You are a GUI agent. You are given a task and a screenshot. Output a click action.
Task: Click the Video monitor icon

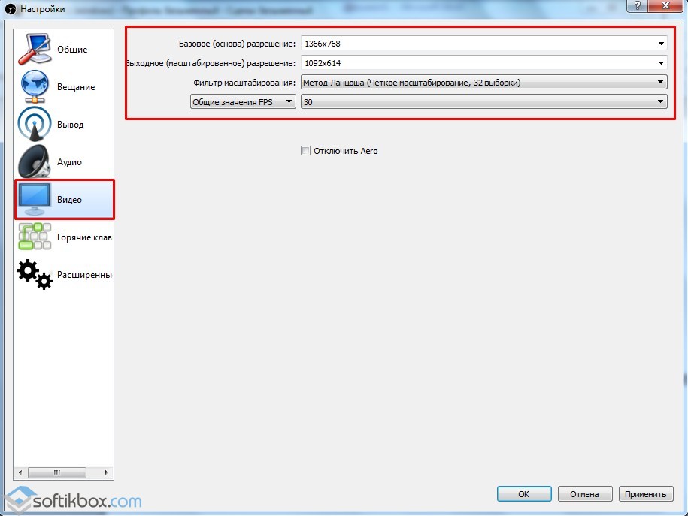click(35, 200)
